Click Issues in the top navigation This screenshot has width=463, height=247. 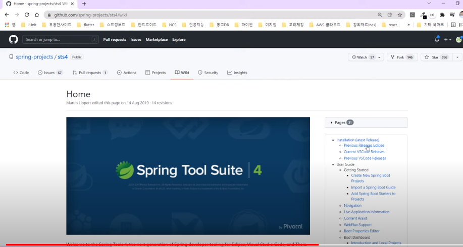(x=136, y=39)
